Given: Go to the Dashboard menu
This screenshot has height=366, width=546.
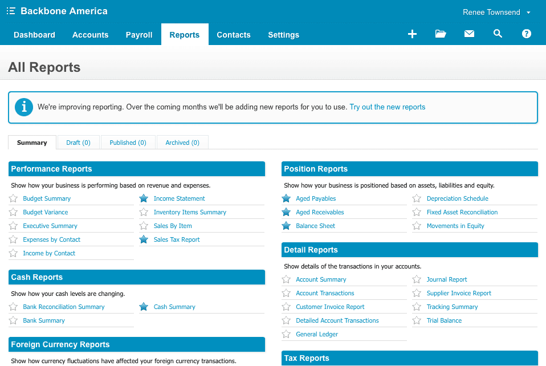Looking at the screenshot, I should 34,35.
